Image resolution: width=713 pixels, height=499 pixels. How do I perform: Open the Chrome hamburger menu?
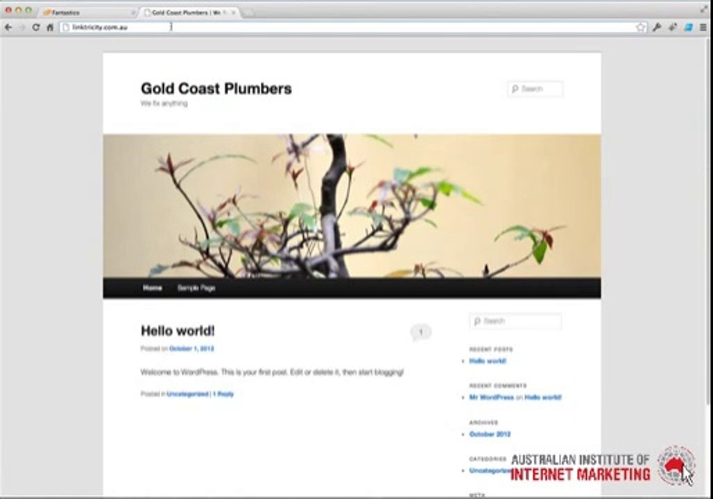[703, 27]
